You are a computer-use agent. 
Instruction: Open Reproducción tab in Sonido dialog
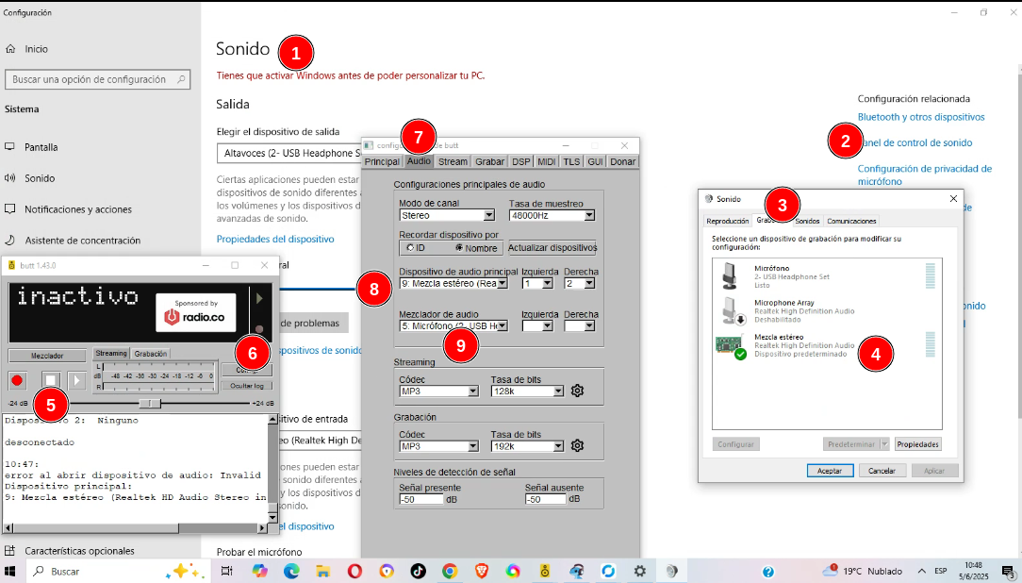point(728,221)
